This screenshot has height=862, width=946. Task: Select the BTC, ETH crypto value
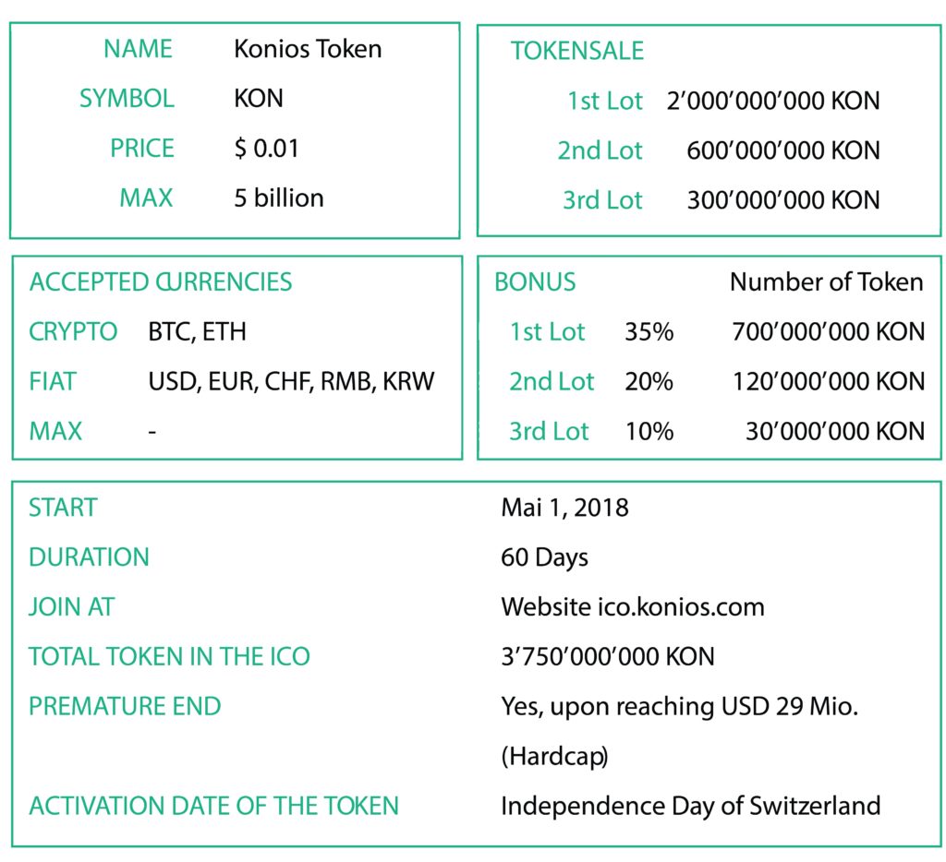click(198, 332)
